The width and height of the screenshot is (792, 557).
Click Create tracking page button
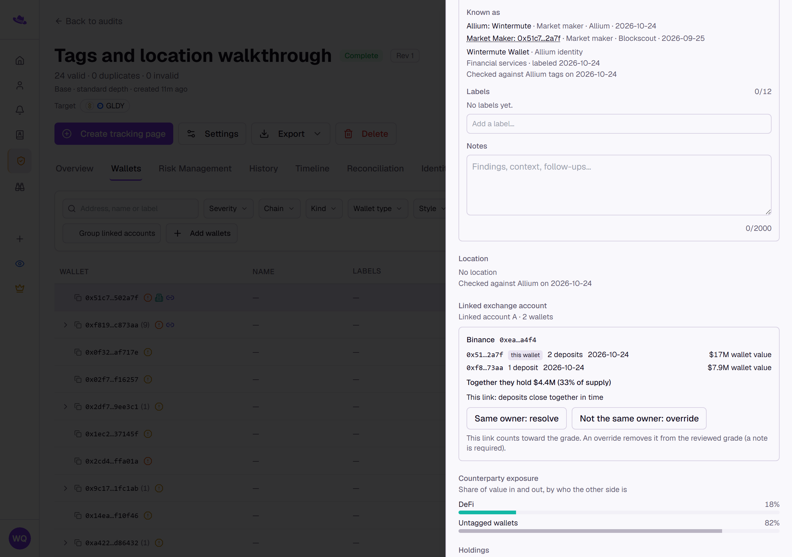pyautogui.click(x=114, y=134)
